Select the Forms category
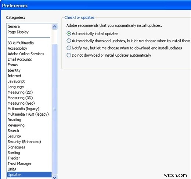The image size is (191, 179). 12,65
